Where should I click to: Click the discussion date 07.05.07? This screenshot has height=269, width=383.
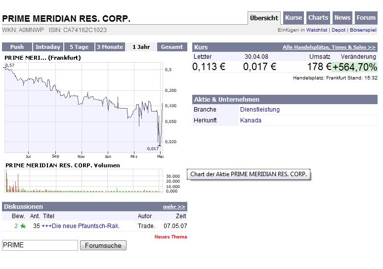(175, 226)
